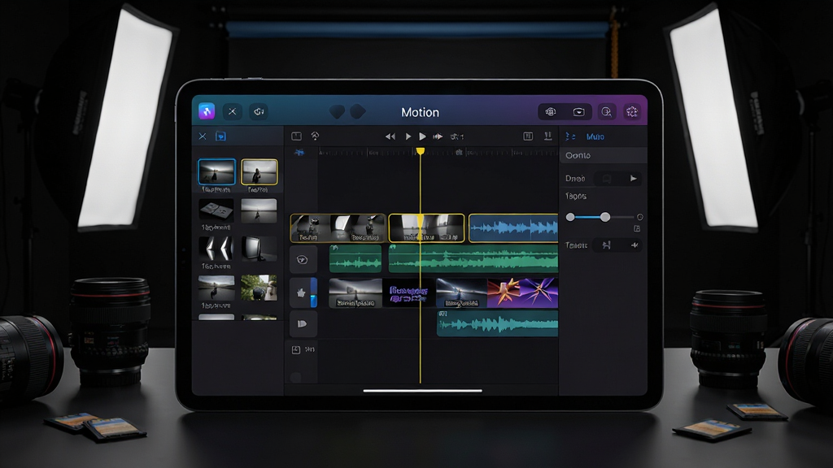833x468 pixels.
Task: Click the add track icon below track headers
Action: (x=296, y=349)
